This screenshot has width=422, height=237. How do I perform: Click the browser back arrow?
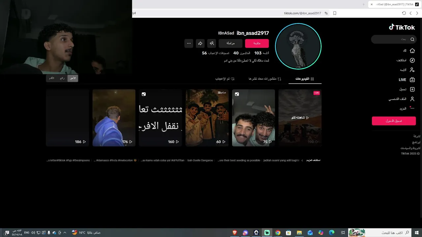pyautogui.click(x=417, y=13)
